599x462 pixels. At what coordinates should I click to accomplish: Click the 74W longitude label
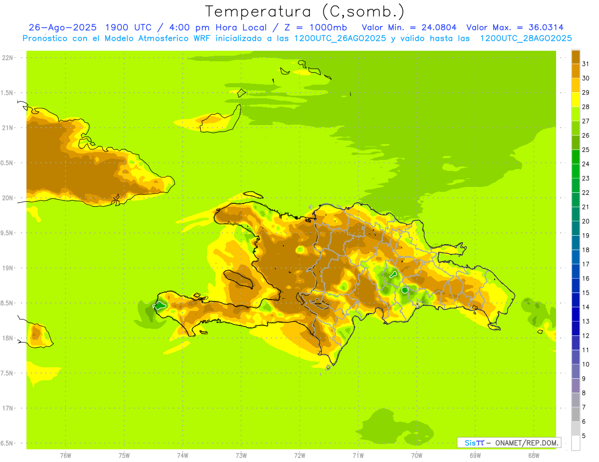[183, 455]
